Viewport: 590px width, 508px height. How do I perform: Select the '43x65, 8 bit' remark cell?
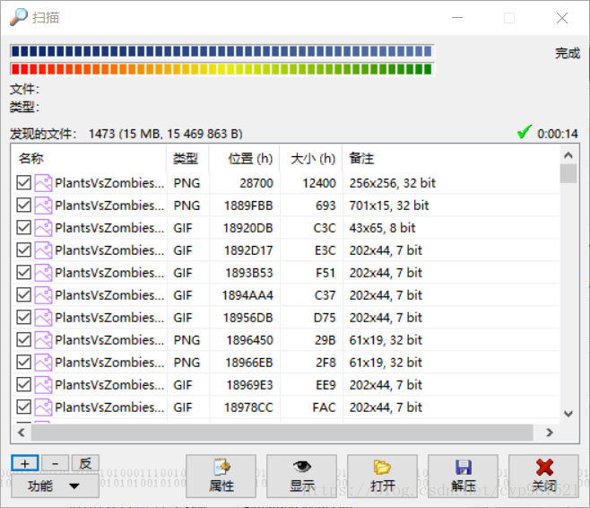tap(382, 228)
